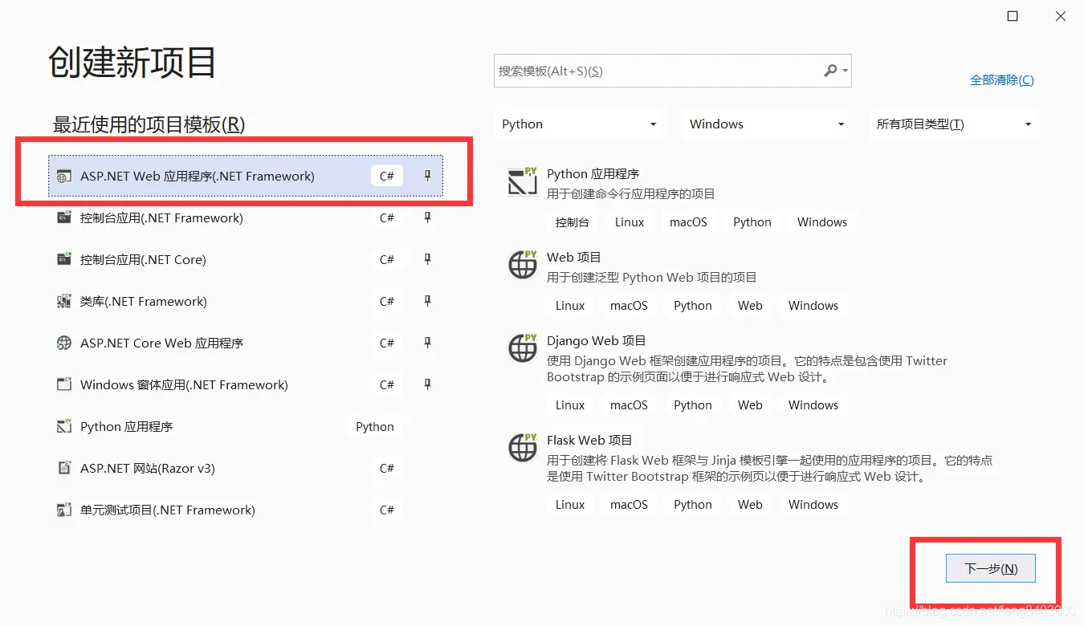Click the Django Web 项目 globe icon
Viewport: 1084px width, 626px height.
pos(523,348)
